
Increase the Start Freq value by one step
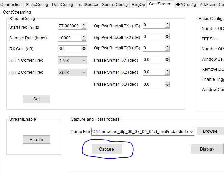(84, 24)
